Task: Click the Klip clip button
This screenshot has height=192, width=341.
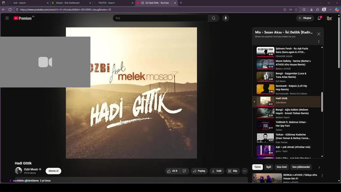Action: click(233, 171)
